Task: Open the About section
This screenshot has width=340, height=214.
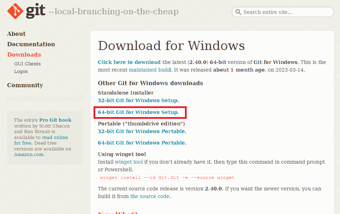Action: (x=16, y=34)
